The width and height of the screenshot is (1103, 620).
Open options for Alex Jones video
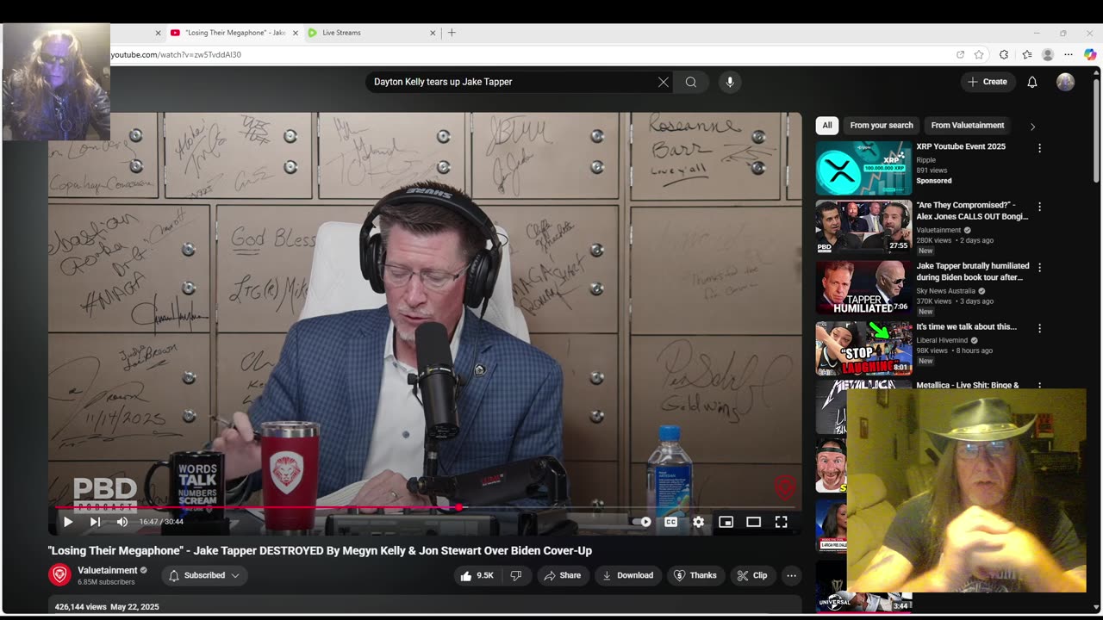click(x=1039, y=207)
